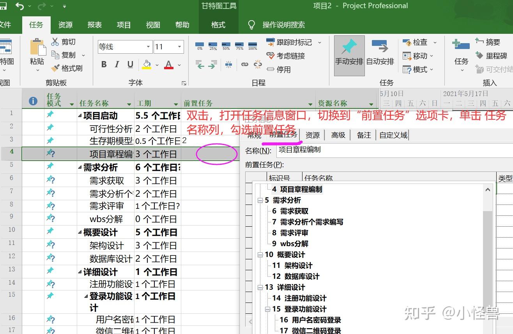Mark task 50% complete
Screen dimensions: 513x334
226,46
